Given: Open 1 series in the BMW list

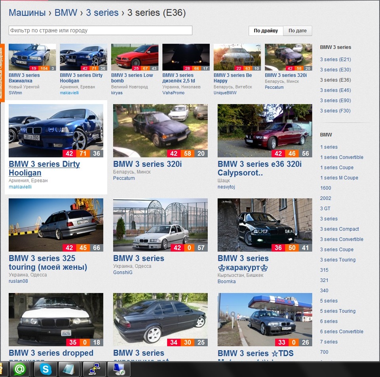Looking at the screenshot, I should click(x=329, y=147).
